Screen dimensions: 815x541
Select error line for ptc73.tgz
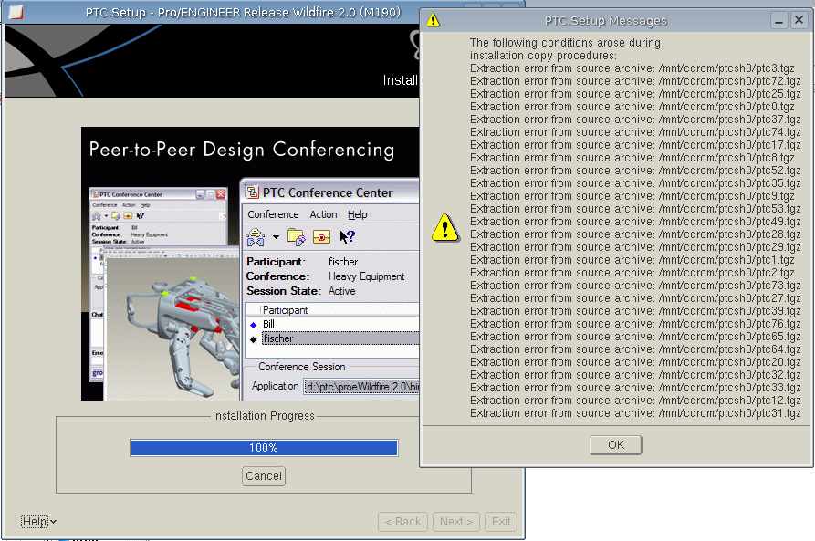(635, 286)
